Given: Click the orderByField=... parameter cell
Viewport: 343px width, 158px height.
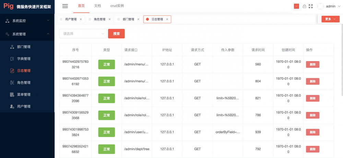Looking at the screenshot, I should 228,132.
